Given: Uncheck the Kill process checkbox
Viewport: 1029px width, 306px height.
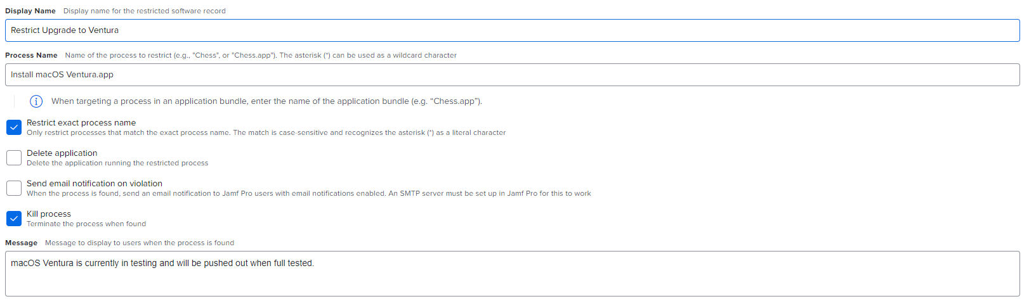Looking at the screenshot, I should [14, 219].
